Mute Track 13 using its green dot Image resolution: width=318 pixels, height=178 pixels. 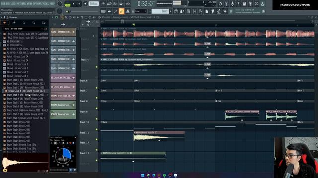(x=97, y=160)
